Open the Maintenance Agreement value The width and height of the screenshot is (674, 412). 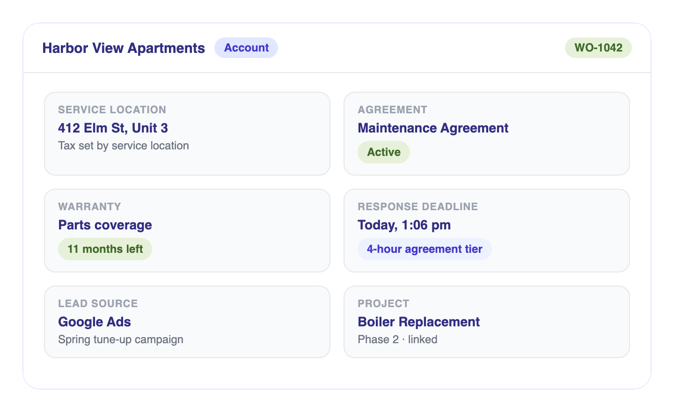pyautogui.click(x=433, y=128)
